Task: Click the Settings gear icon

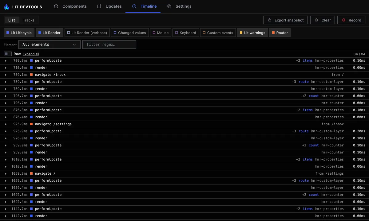Action: tap(169, 6)
